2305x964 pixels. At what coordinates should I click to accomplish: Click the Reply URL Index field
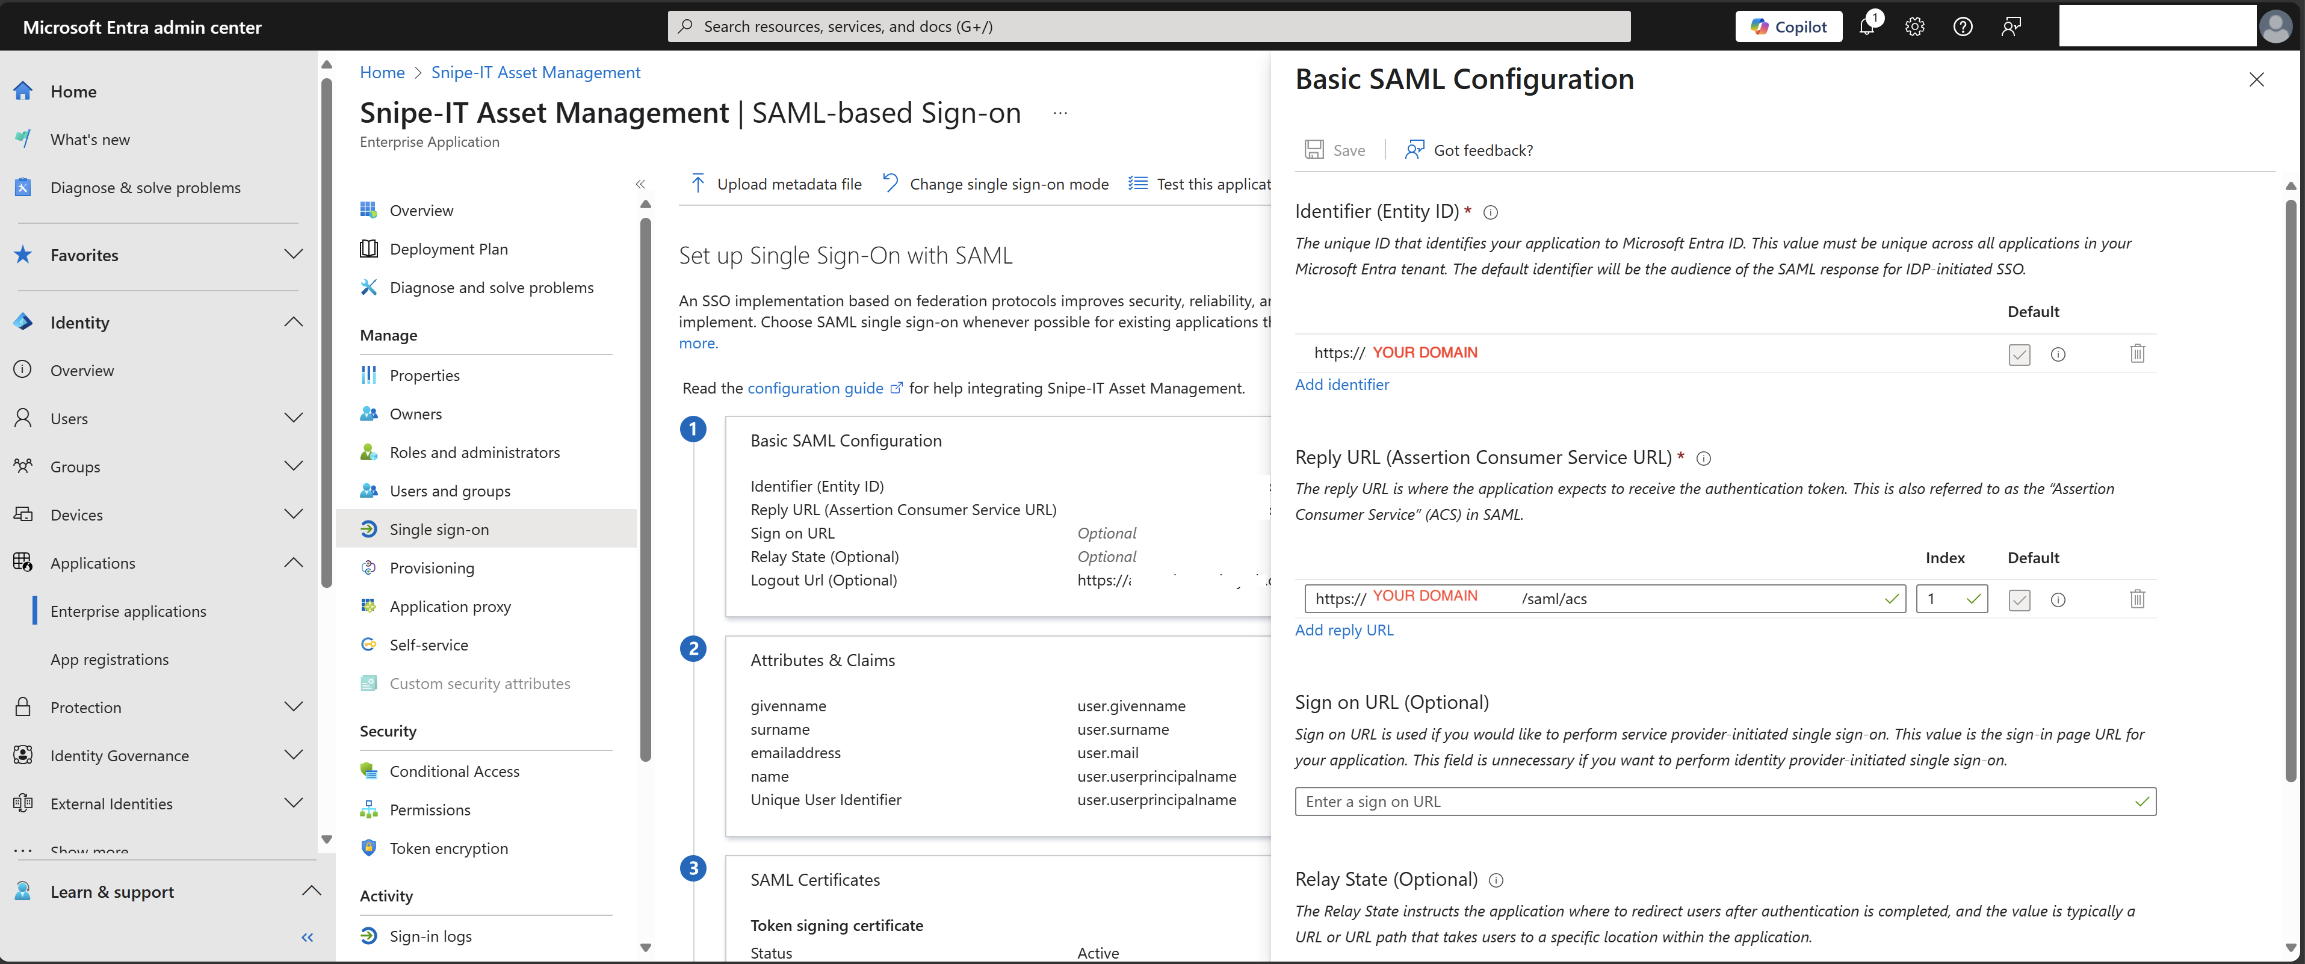click(1951, 599)
